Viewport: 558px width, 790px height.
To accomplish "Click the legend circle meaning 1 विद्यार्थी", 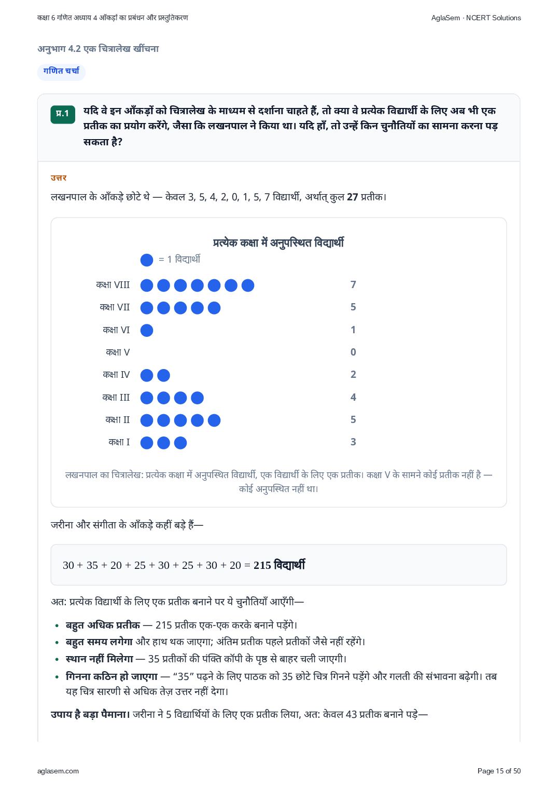I will coord(147,260).
